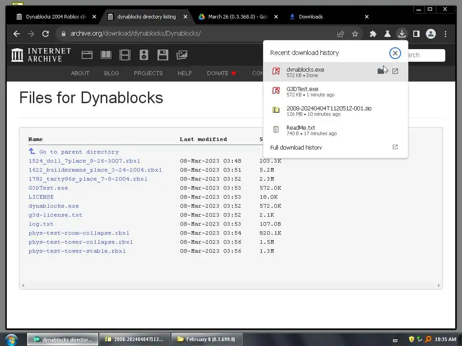Image resolution: width=462 pixels, height=346 pixels.
Task: Open the share page icon in address bar
Action: pyautogui.click(x=341, y=34)
